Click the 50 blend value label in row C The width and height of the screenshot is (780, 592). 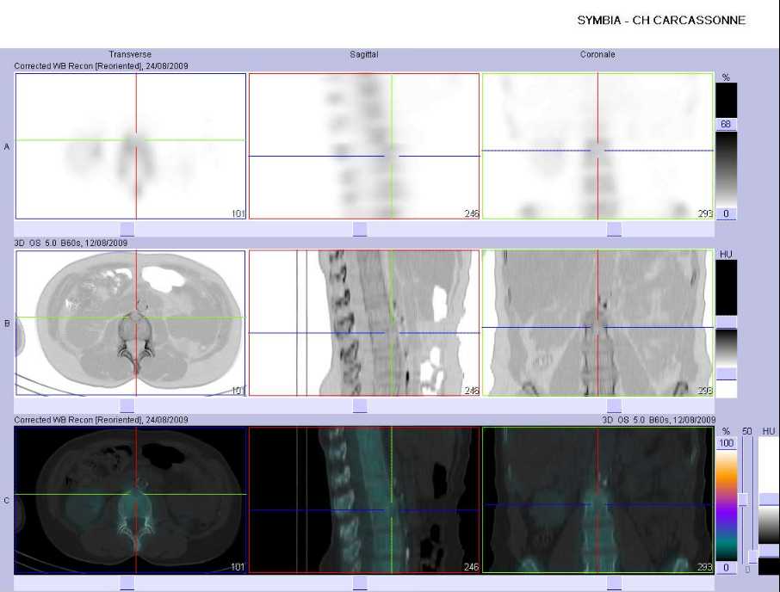[746, 431]
